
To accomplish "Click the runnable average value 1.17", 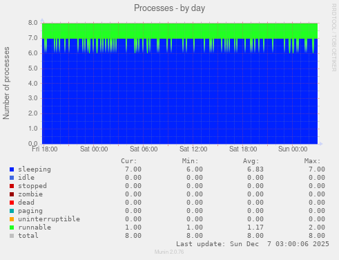I will pyautogui.click(x=255, y=228).
